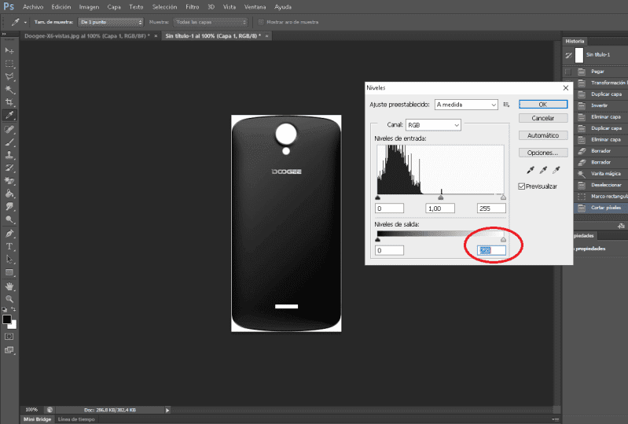Viewport: 628px width, 424px height.
Task: Select the Pen tool
Action: pyautogui.click(x=9, y=234)
